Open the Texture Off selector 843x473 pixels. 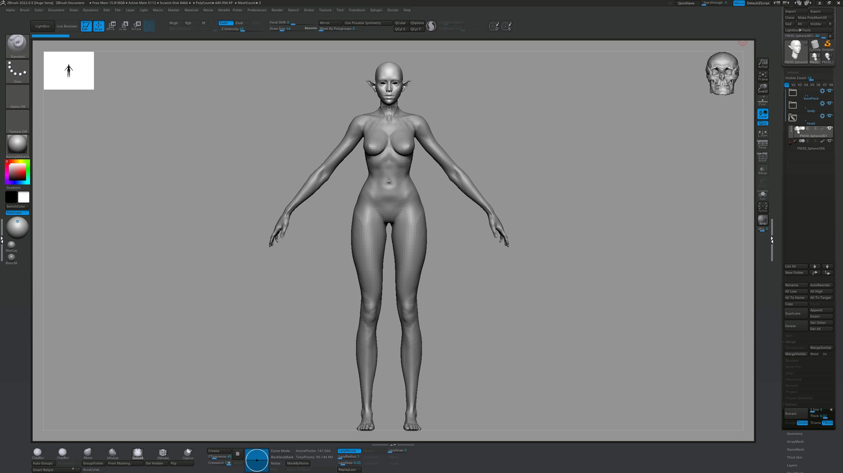point(17,122)
